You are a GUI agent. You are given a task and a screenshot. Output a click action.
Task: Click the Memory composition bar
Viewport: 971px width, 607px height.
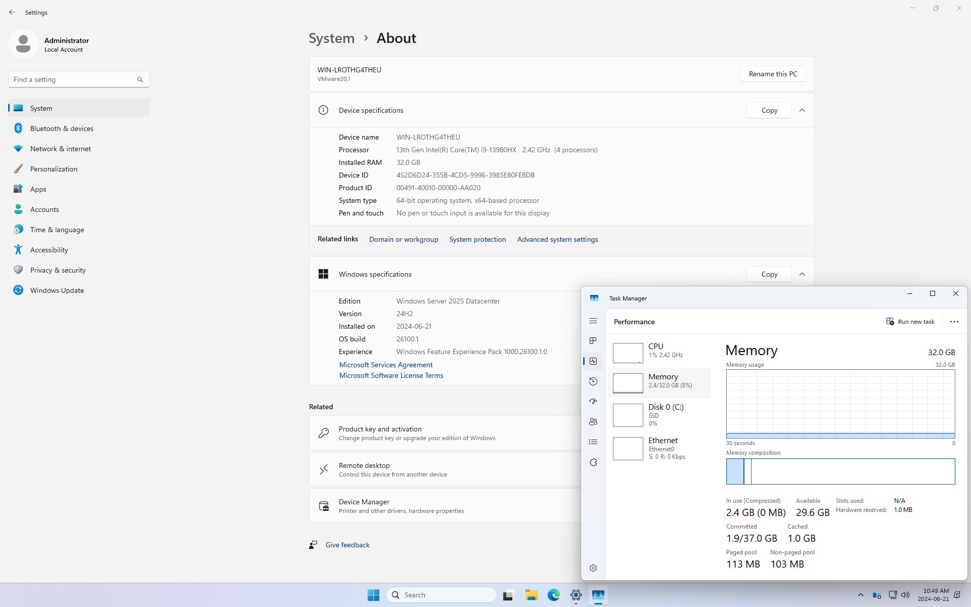tap(841, 471)
